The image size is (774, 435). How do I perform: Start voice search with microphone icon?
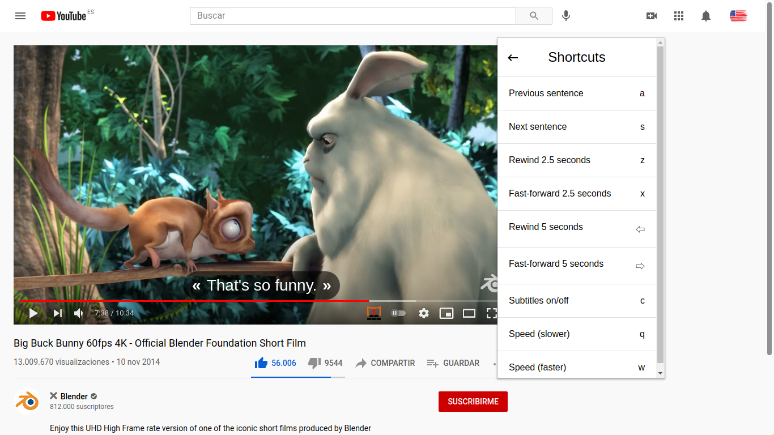(x=565, y=16)
